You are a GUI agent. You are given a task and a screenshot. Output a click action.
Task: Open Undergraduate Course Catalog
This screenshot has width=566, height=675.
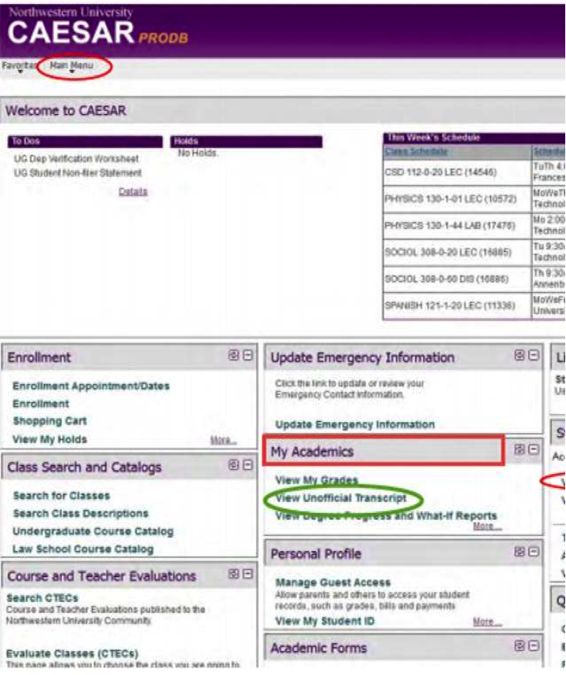(x=93, y=531)
